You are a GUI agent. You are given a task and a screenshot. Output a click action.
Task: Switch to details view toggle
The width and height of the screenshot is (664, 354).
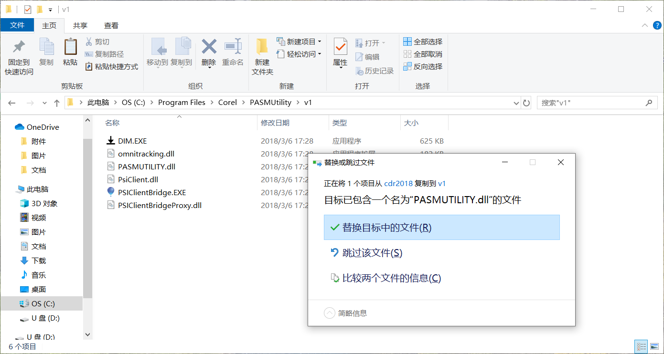(x=641, y=347)
